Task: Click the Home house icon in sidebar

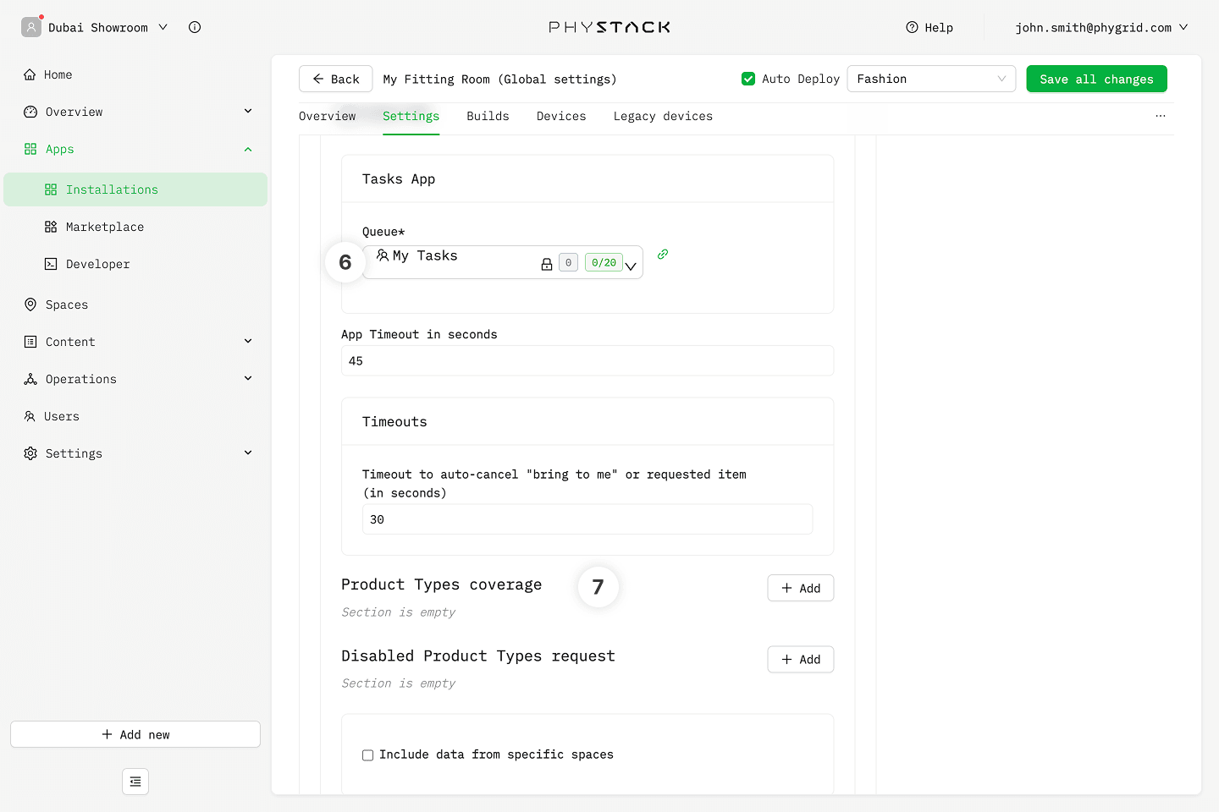Action: [x=30, y=74]
